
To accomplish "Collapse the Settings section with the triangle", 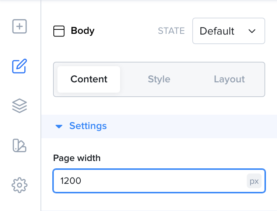I will (x=59, y=126).
